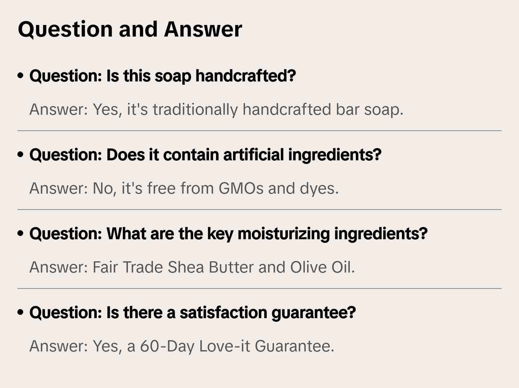Click the divider below the Shea Butter answer
The height and width of the screenshot is (388, 519).
click(x=259, y=288)
